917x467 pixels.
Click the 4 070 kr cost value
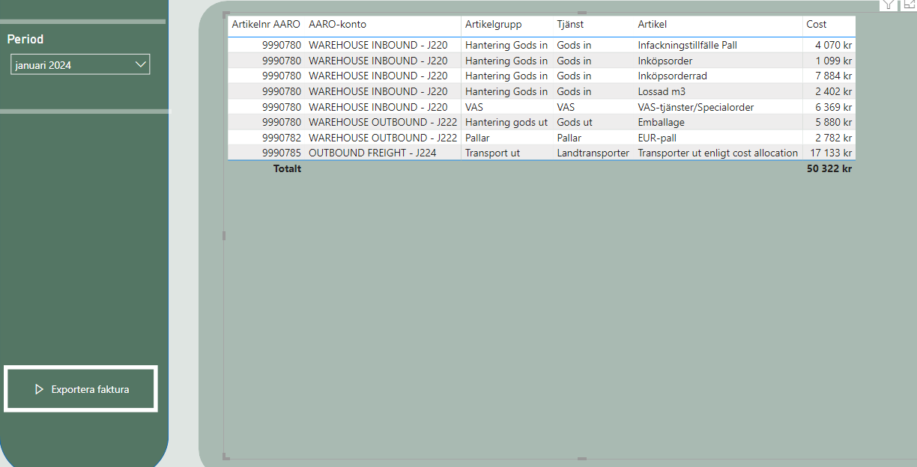point(833,45)
